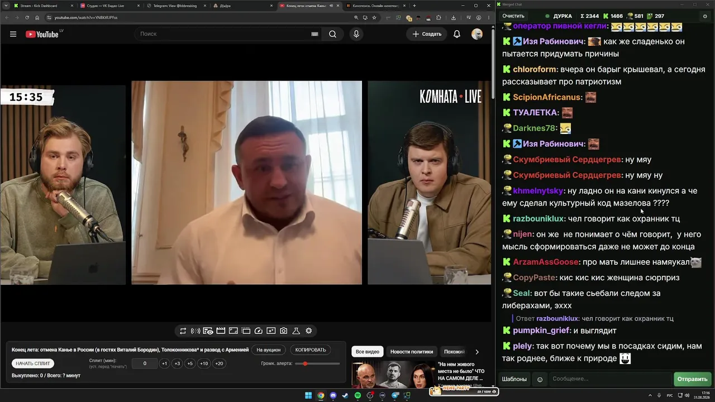This screenshot has height=402, width=715.
Task: Switch to the Кинопоиск browser tab
Action: [x=375, y=6]
